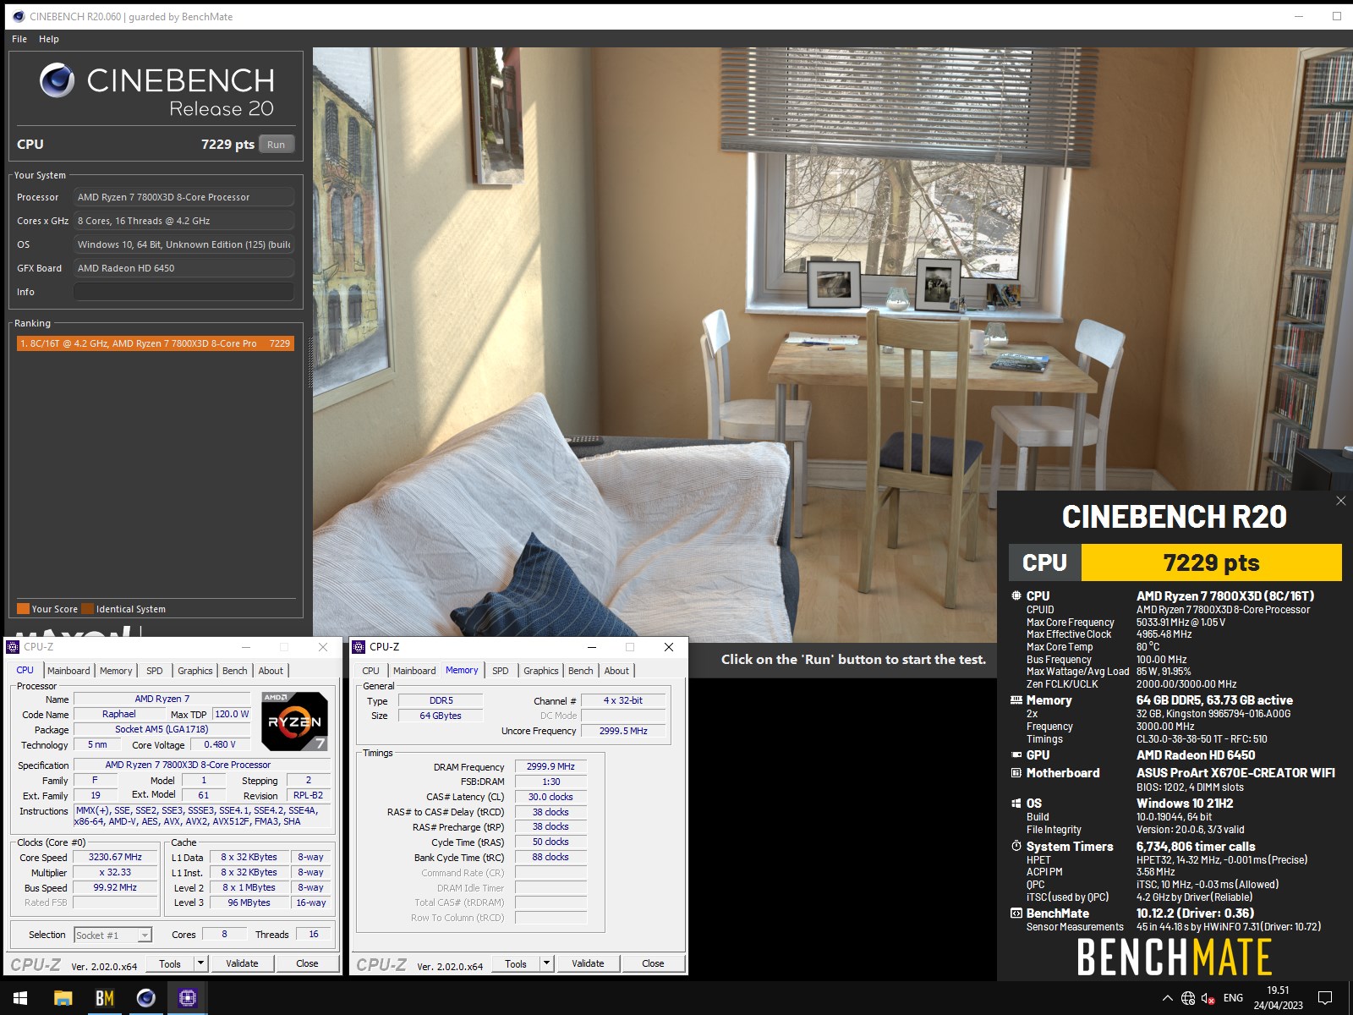Open the File menu in Cinebench
1353x1015 pixels.
[19, 39]
